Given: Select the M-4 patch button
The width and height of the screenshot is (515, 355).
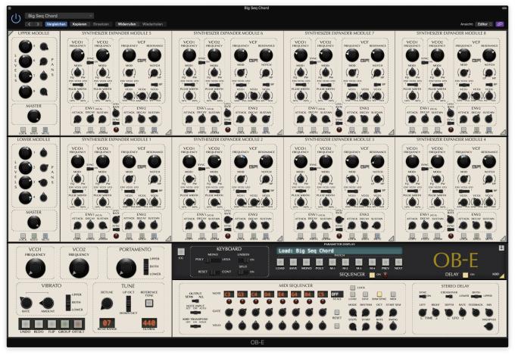Looking at the screenshot, I should [x=372, y=262].
